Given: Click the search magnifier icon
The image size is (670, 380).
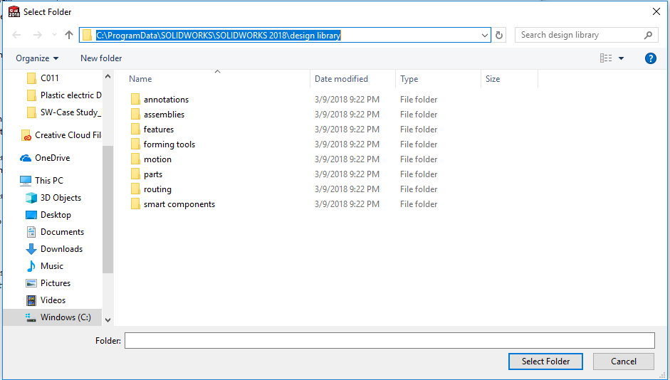Looking at the screenshot, I should coord(648,35).
